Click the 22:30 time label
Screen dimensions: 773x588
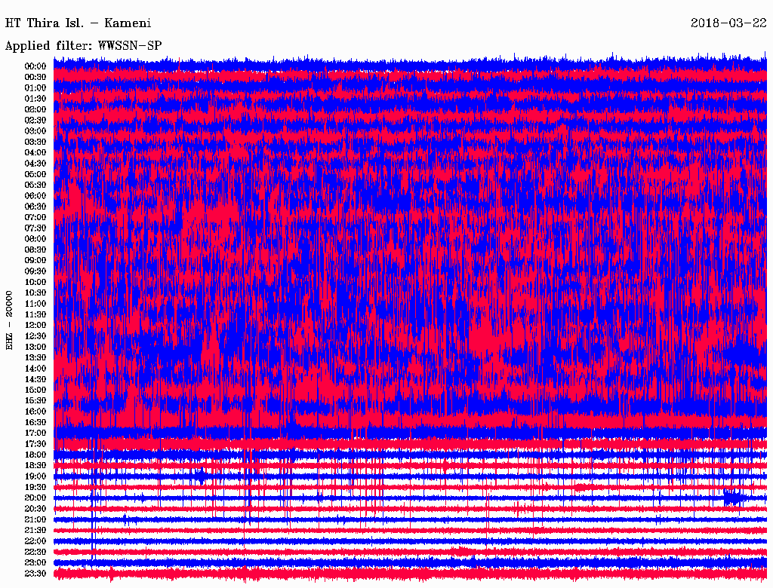tap(35, 552)
